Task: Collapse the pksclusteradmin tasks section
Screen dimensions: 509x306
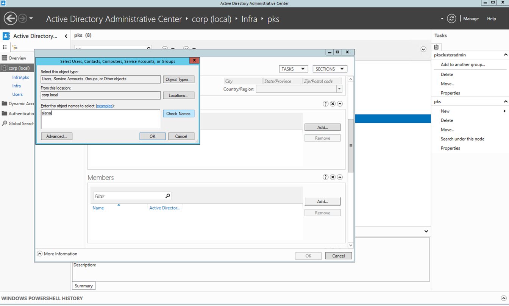Action: 505,55
